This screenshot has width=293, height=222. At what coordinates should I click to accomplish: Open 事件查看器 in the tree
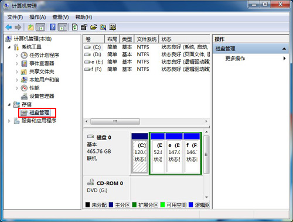[42, 63]
